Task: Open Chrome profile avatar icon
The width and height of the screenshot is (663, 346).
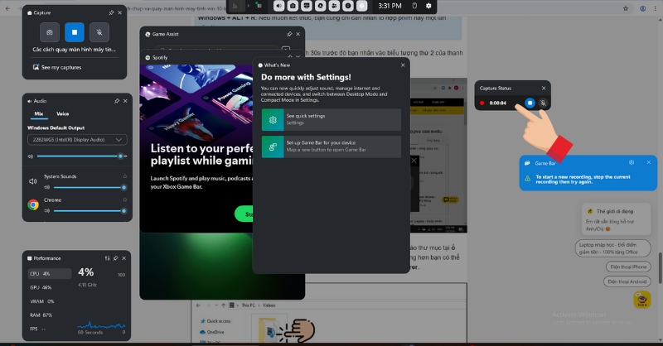Action: tap(643, 8)
